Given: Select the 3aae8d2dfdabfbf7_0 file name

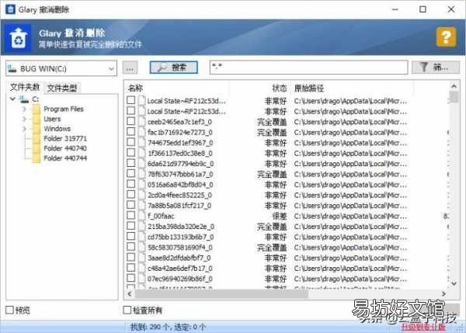Looking at the screenshot, I should [179, 258].
